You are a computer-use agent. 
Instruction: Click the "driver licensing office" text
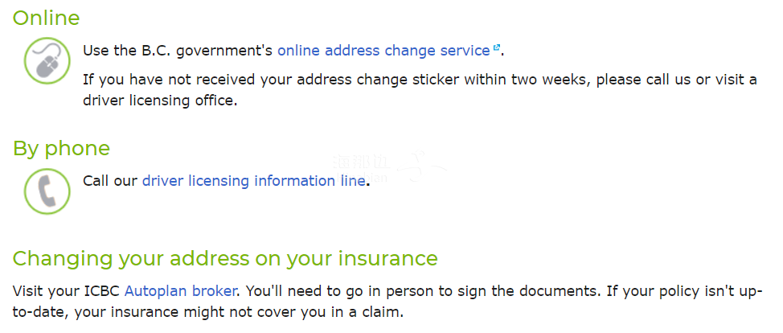pos(160,101)
